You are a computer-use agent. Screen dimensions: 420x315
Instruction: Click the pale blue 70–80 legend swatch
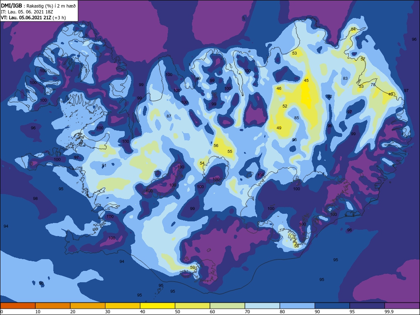pos(262,306)
